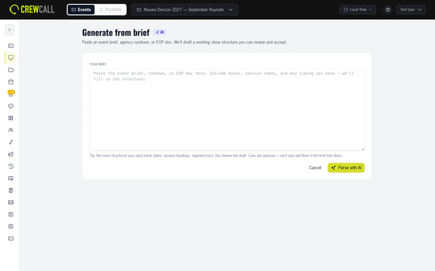Open the sidebar icon directly above the envelope icon

(x=11, y=190)
